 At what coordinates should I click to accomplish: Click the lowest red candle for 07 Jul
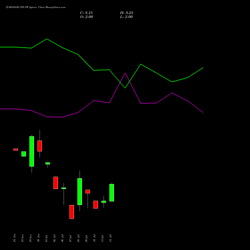coord(71,212)
